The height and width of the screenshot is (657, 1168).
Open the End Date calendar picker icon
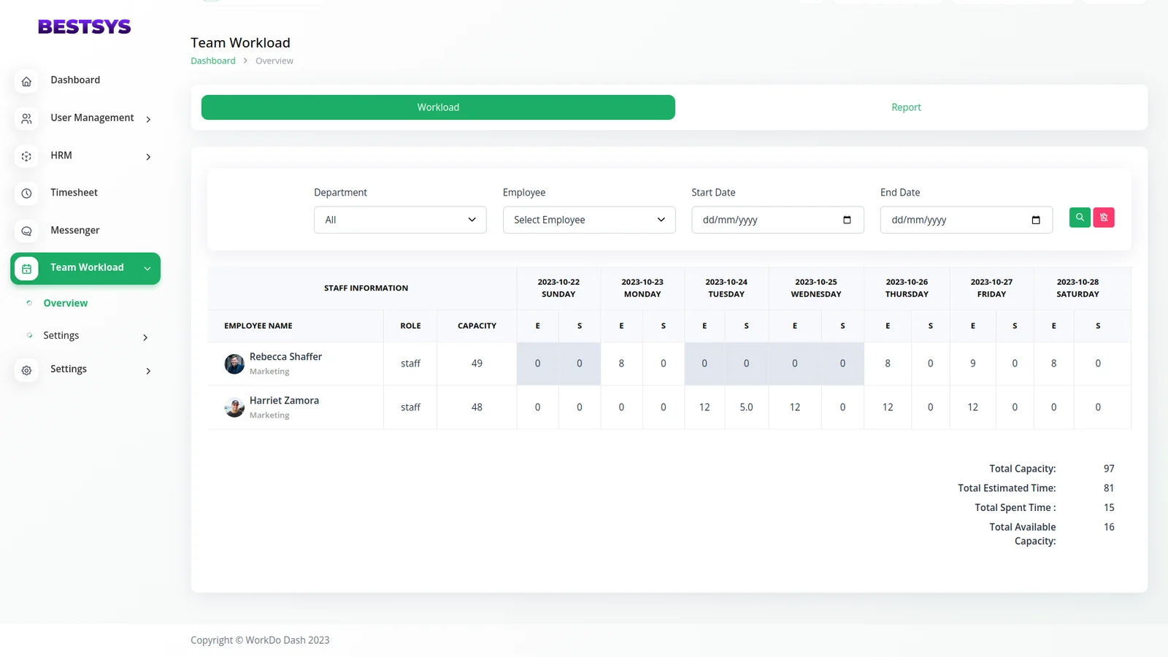1035,220
